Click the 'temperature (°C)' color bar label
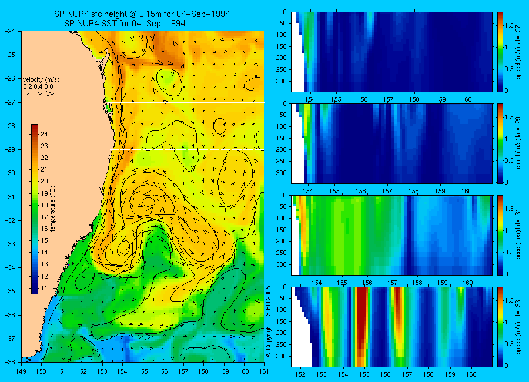The height and width of the screenshot is (382, 529). 53,209
